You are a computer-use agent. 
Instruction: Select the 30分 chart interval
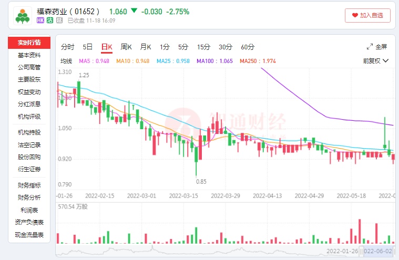coord(226,47)
